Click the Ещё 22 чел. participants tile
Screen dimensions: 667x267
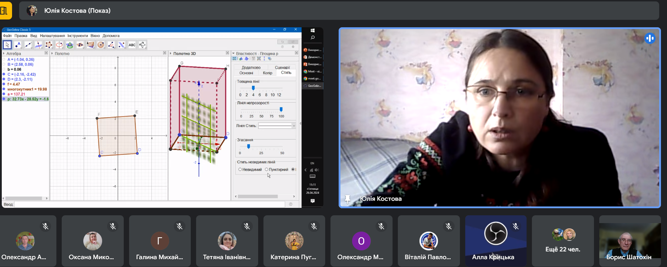coord(563,241)
